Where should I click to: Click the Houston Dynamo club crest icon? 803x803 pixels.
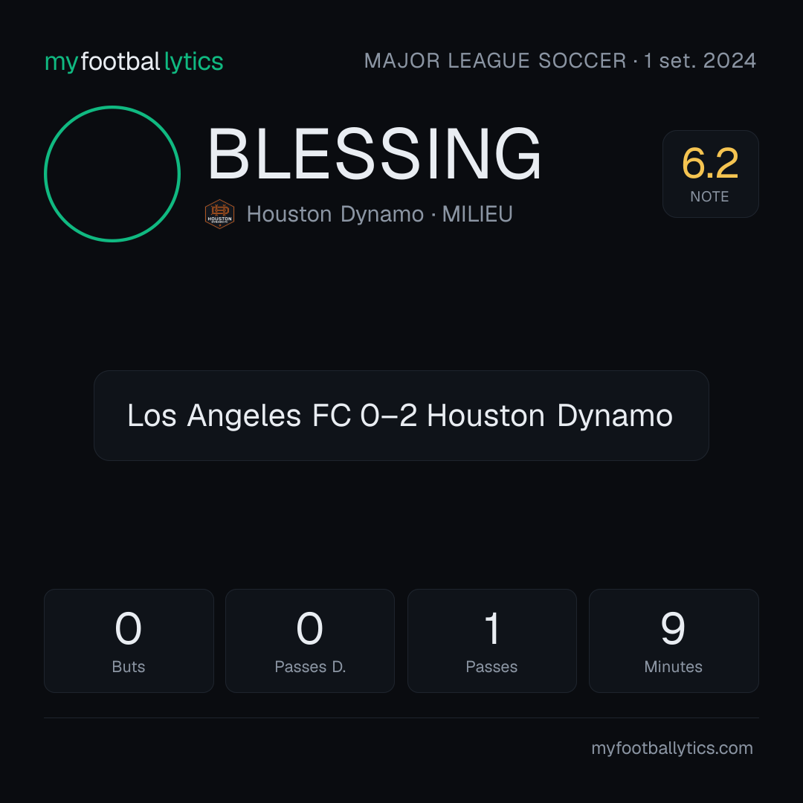coord(219,214)
